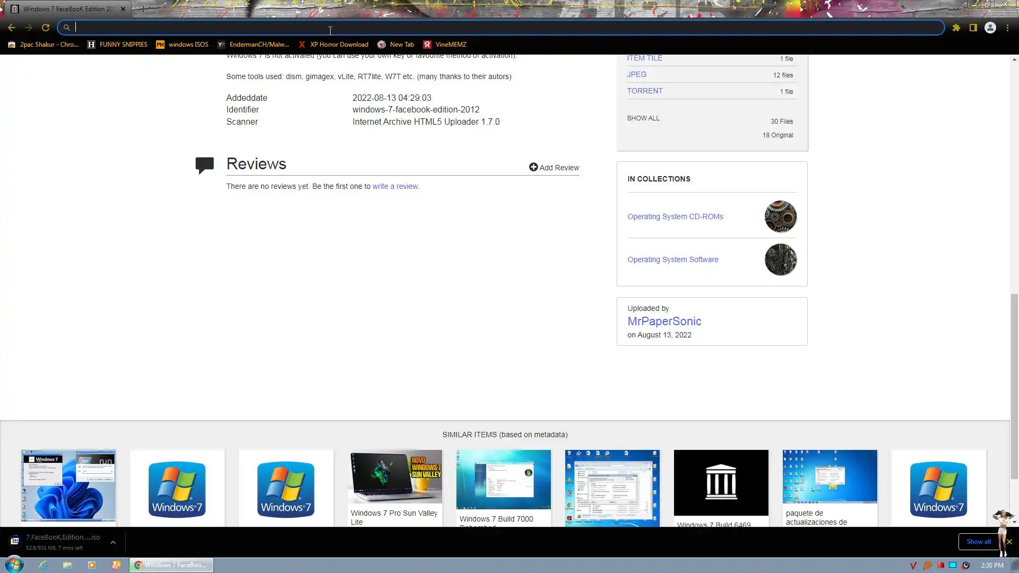Open Windows Media Player taskbar icon
The width and height of the screenshot is (1019, 573).
[x=91, y=565]
